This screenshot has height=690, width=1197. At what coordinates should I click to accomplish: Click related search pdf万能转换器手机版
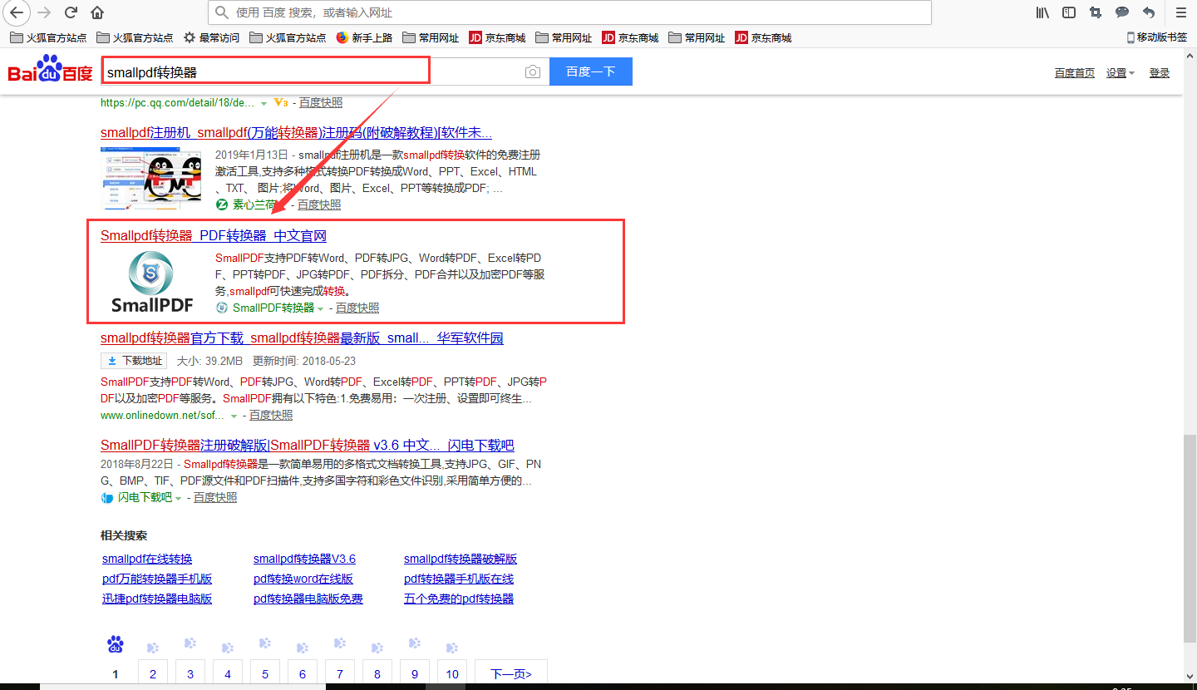tap(157, 579)
